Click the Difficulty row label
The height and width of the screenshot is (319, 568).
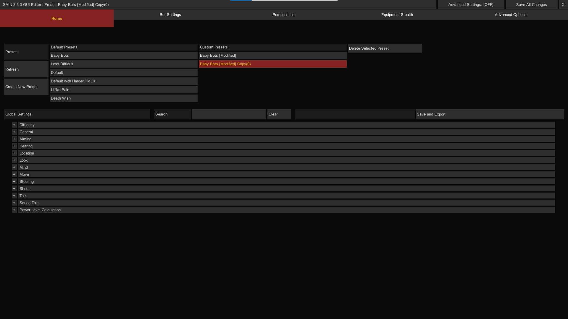coord(287,125)
